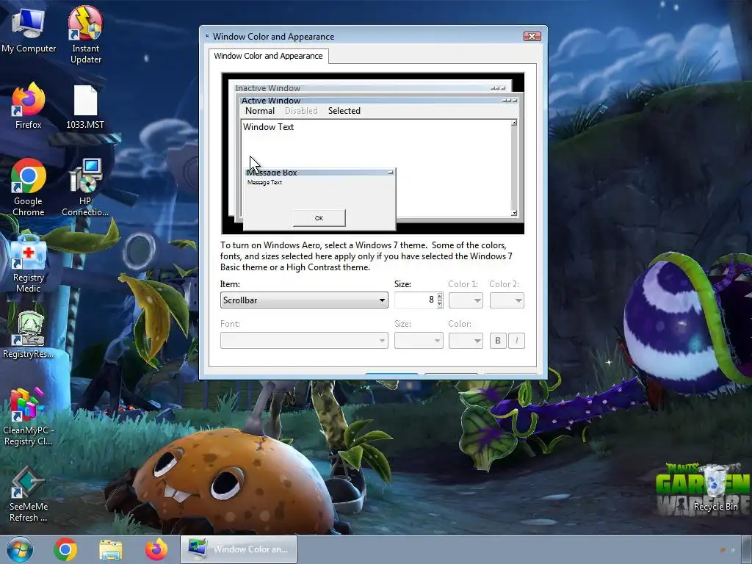Click the item Size field showing 8
Viewport: 752px width, 564px height.
tap(416, 300)
